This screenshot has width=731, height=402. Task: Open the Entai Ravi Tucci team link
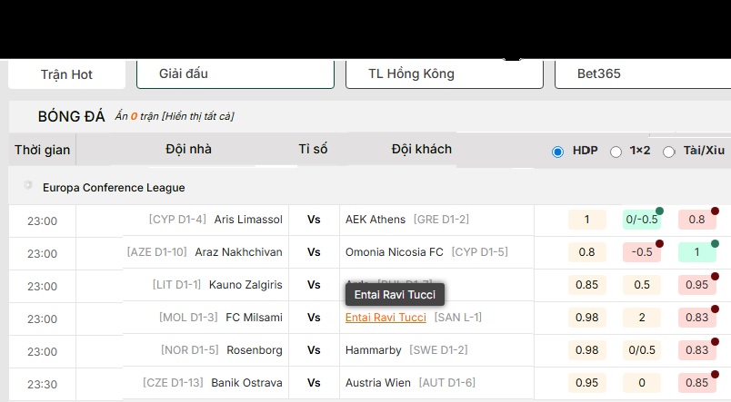click(x=386, y=318)
